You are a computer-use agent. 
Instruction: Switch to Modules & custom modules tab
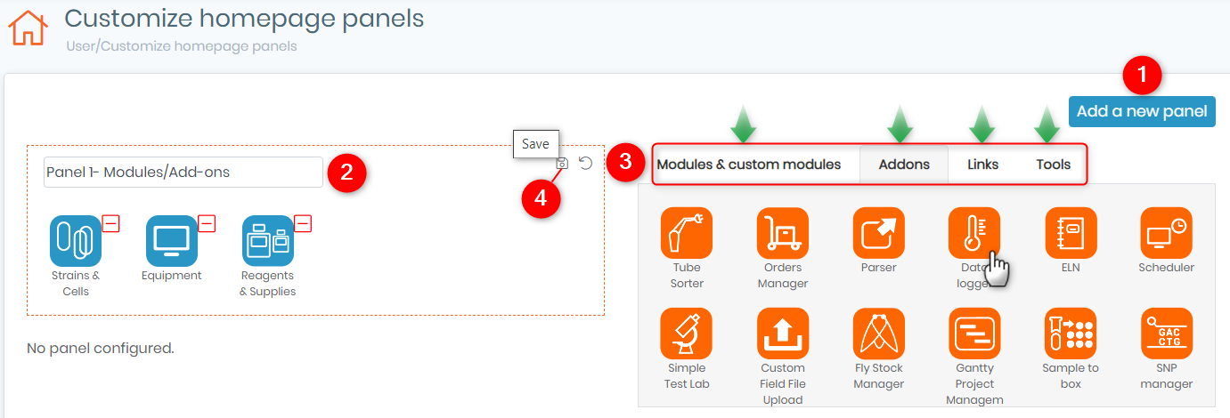click(x=749, y=165)
